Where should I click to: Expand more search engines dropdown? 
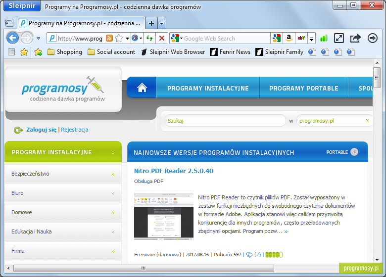click(x=311, y=39)
